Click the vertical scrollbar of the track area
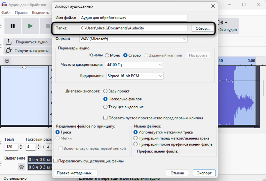The image size is (266, 181). (x=263, y=88)
